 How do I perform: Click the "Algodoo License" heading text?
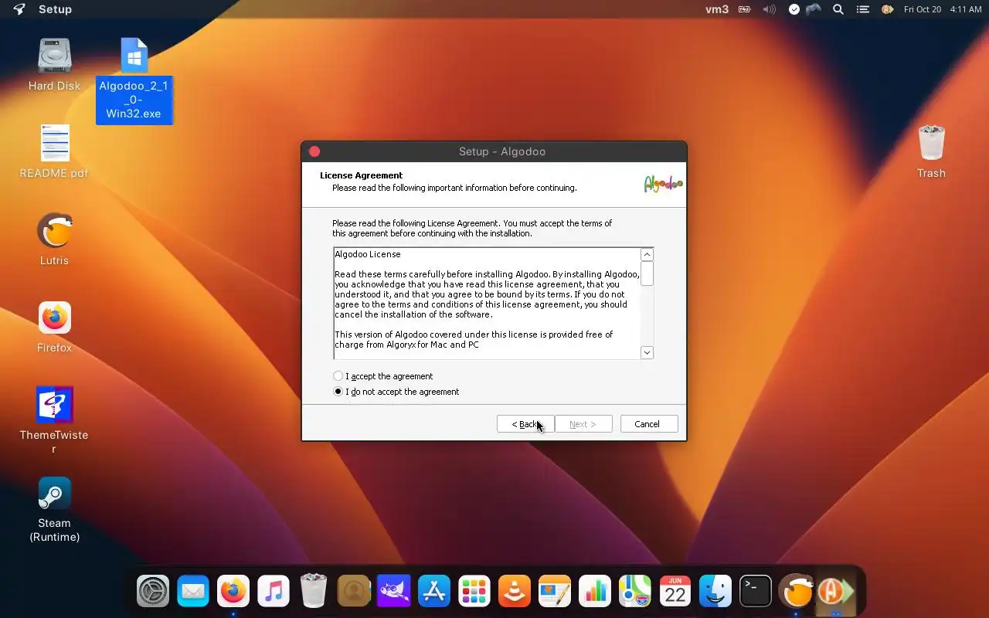point(368,254)
